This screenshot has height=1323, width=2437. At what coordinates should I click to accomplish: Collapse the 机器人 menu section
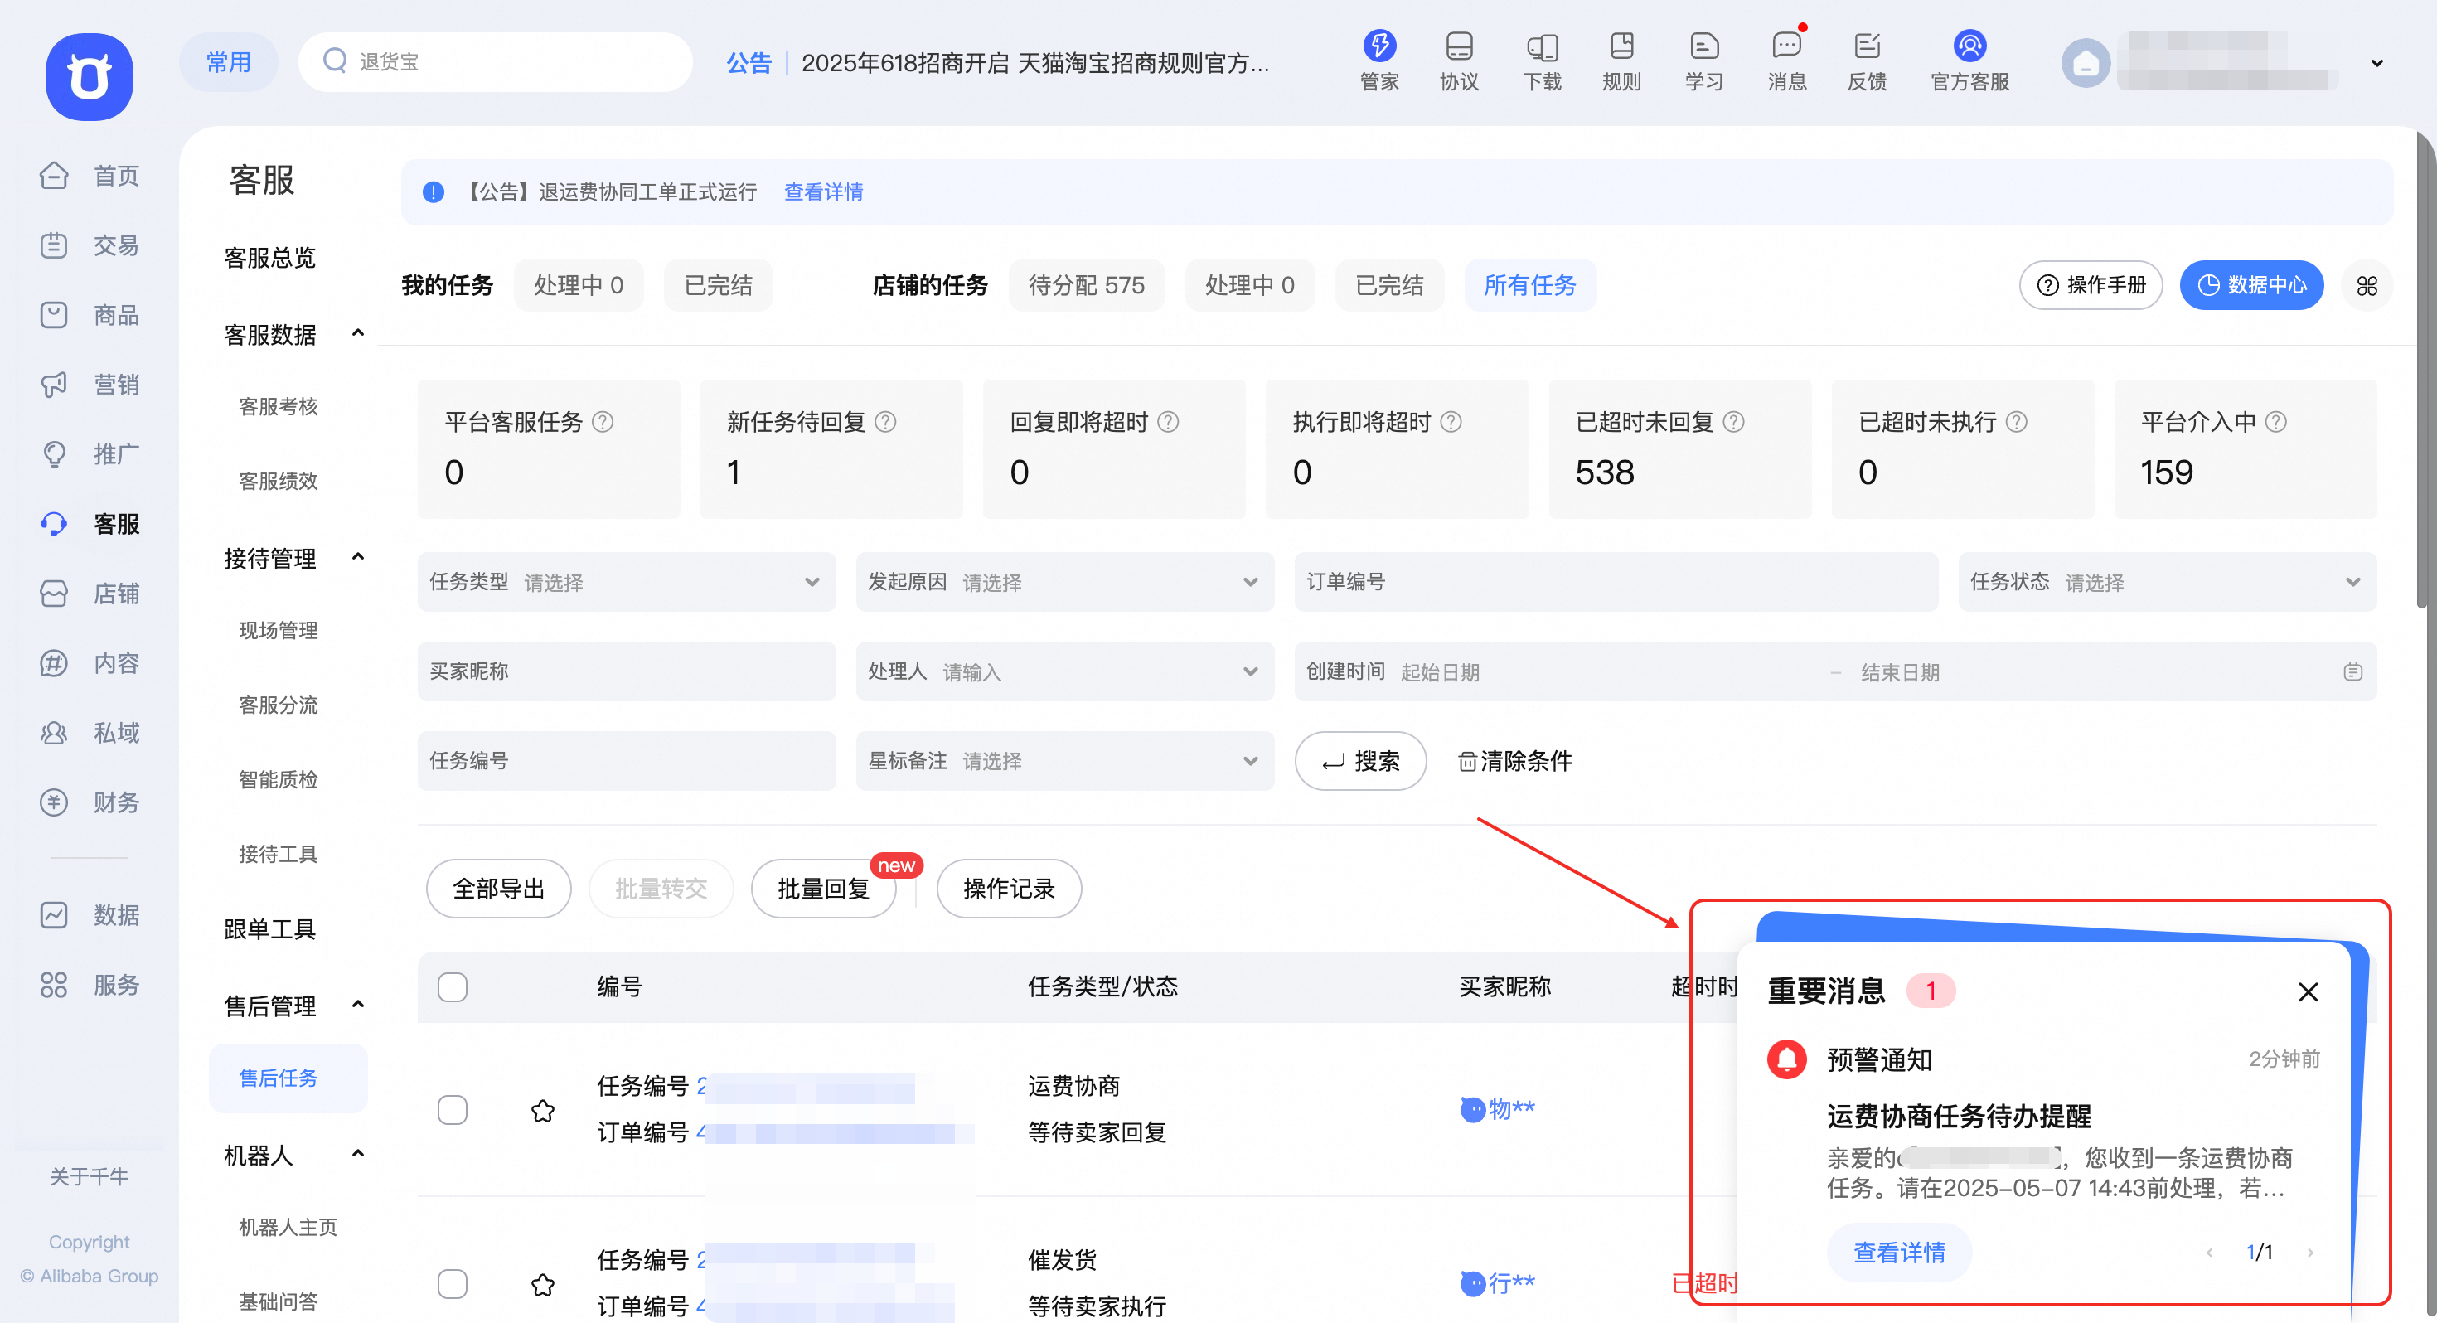(x=357, y=1154)
